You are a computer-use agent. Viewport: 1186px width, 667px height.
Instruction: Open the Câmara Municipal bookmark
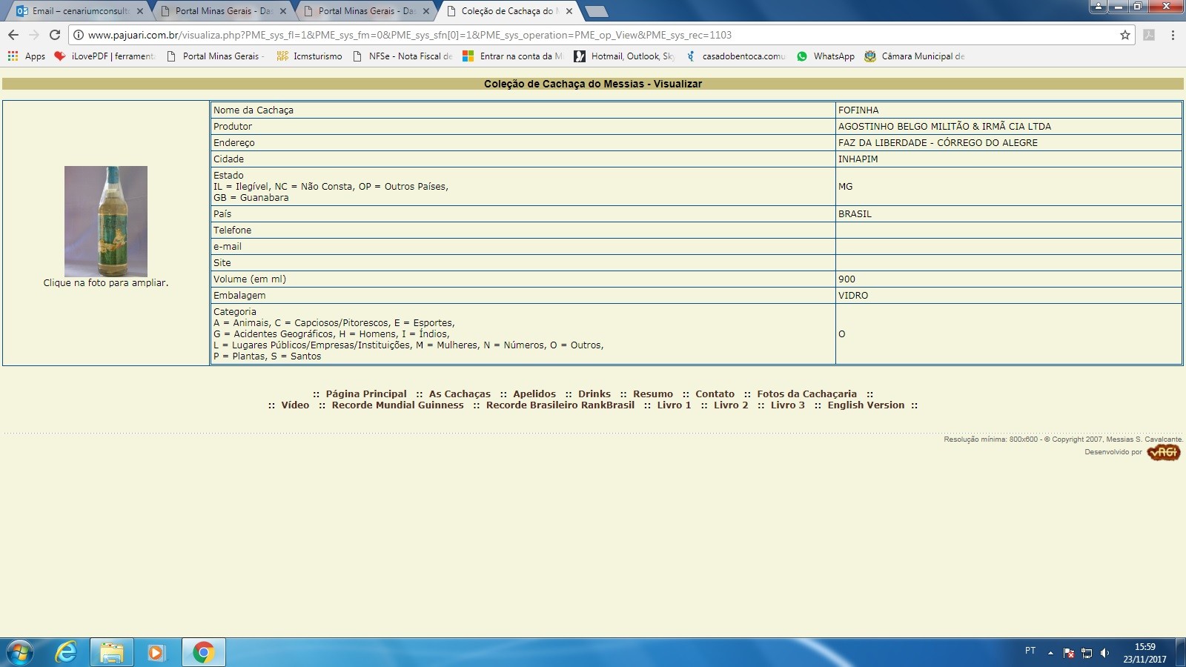pos(915,56)
